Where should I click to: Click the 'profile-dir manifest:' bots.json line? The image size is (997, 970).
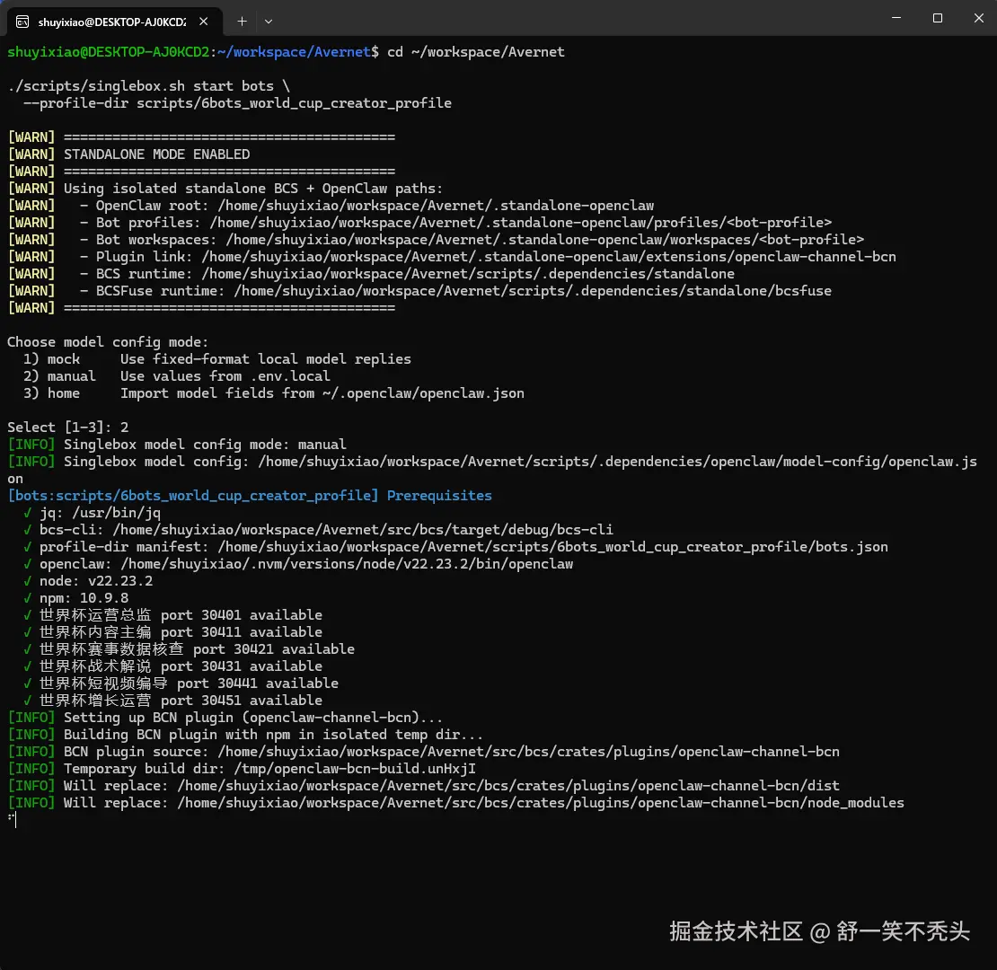coord(455,547)
